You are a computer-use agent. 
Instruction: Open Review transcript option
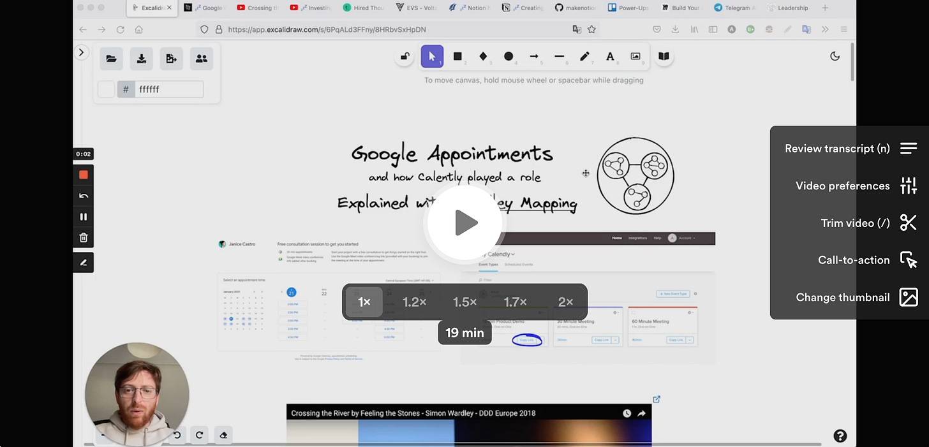point(851,149)
